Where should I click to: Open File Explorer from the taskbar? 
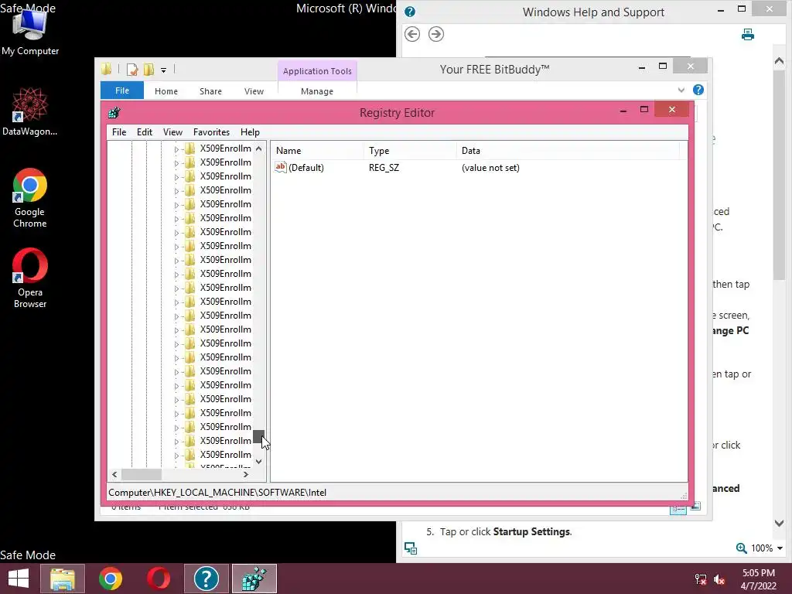[x=63, y=579]
